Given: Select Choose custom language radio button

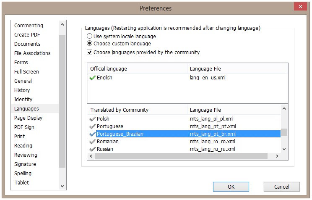Looking at the screenshot, I should [90, 43].
